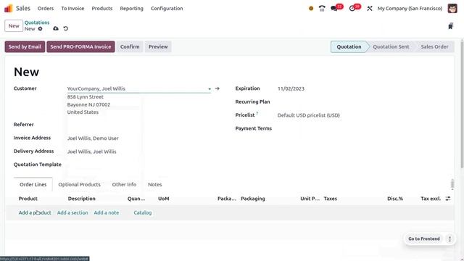Click the gear actions icon beside New
Image resolution: width=464 pixels, height=261 pixels.
(x=41, y=29)
